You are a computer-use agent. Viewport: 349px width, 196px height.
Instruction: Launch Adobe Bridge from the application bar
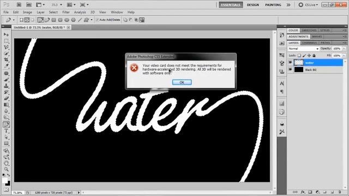tap(19, 5)
